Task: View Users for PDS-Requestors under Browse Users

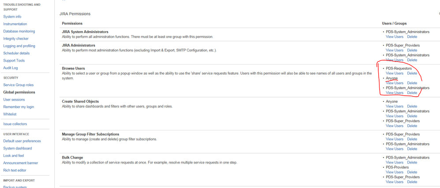Action: (394, 73)
